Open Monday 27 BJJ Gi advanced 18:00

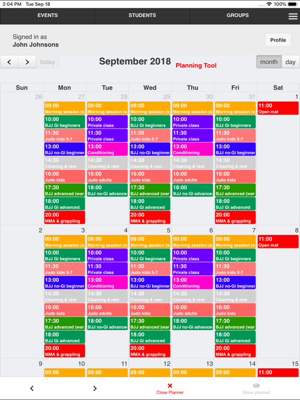pyautogui.click(x=65, y=204)
